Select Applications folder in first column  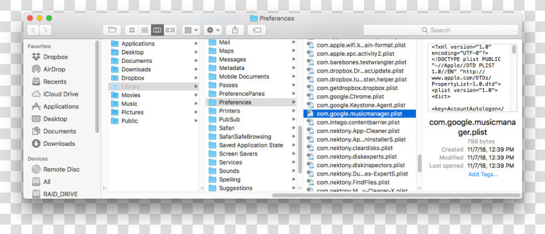153,43
